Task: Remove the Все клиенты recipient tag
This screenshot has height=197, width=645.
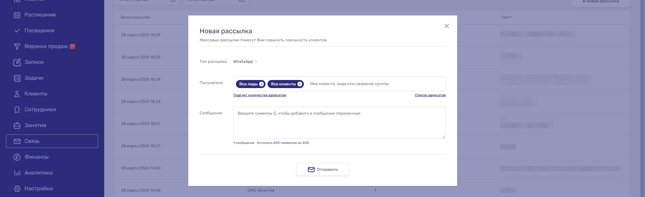Action: tap(300, 84)
